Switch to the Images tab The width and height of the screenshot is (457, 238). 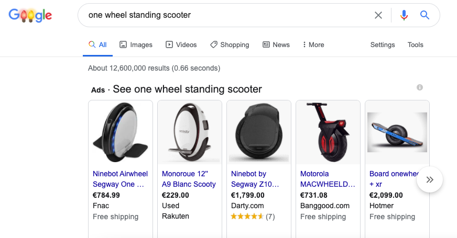pos(136,45)
